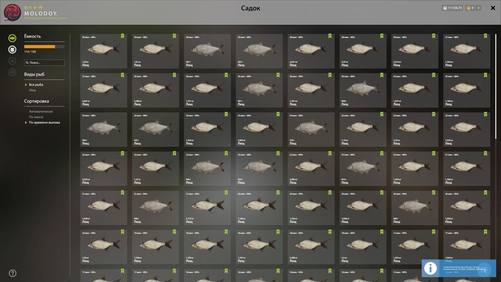
Task: Select the 698 г bream card
Action: pos(155,208)
